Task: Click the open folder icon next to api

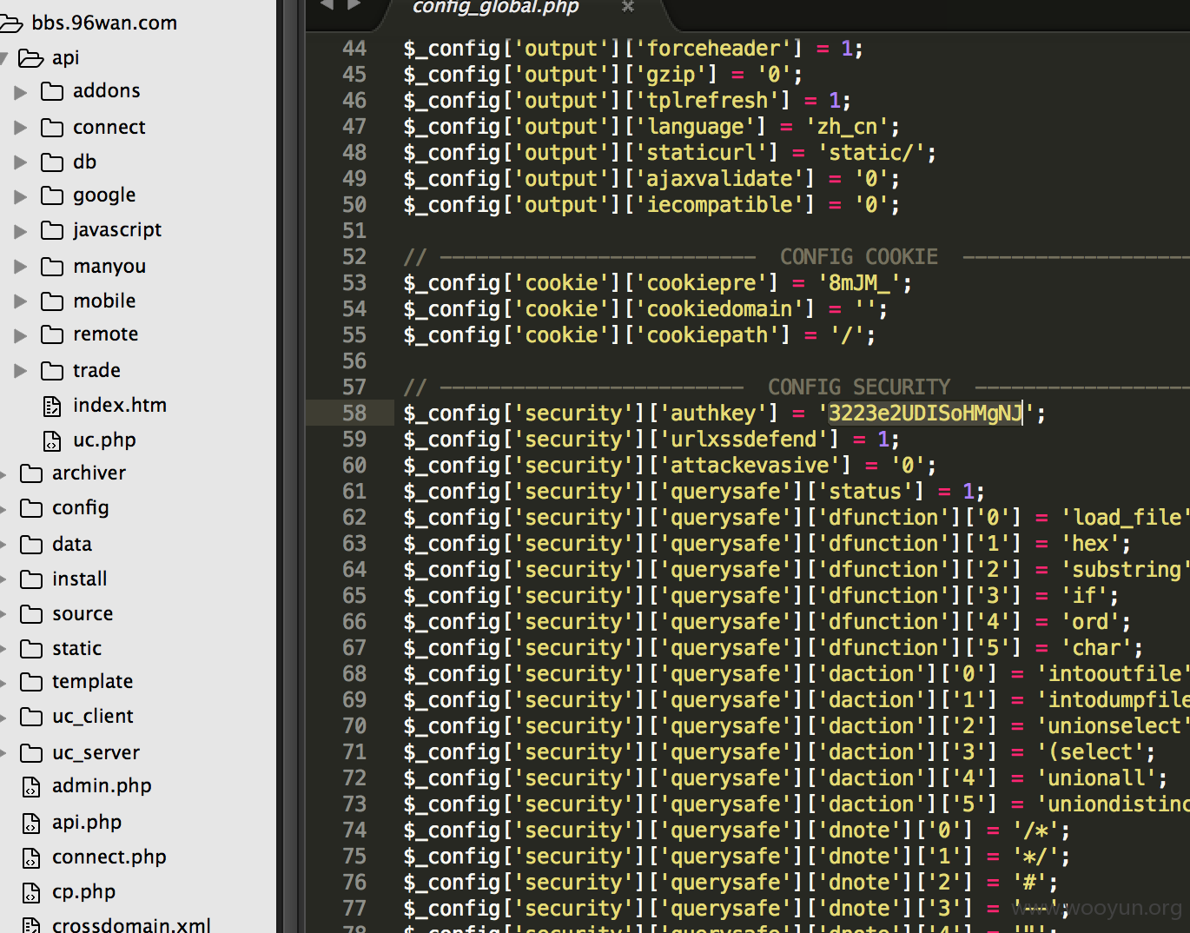Action: click(31, 58)
